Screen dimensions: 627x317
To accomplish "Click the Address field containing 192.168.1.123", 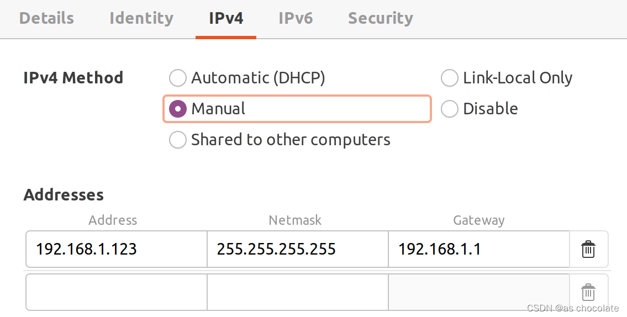I will click(117, 249).
